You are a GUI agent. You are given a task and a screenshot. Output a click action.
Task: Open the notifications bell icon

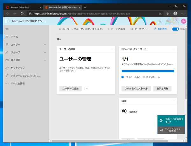pyautogui.click(x=160, y=21)
